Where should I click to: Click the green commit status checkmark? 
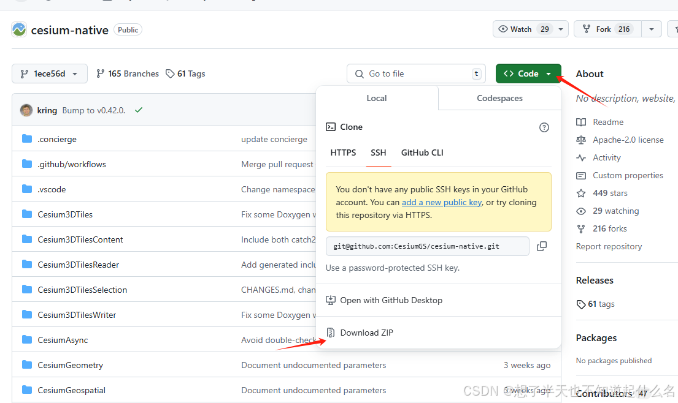[139, 110]
